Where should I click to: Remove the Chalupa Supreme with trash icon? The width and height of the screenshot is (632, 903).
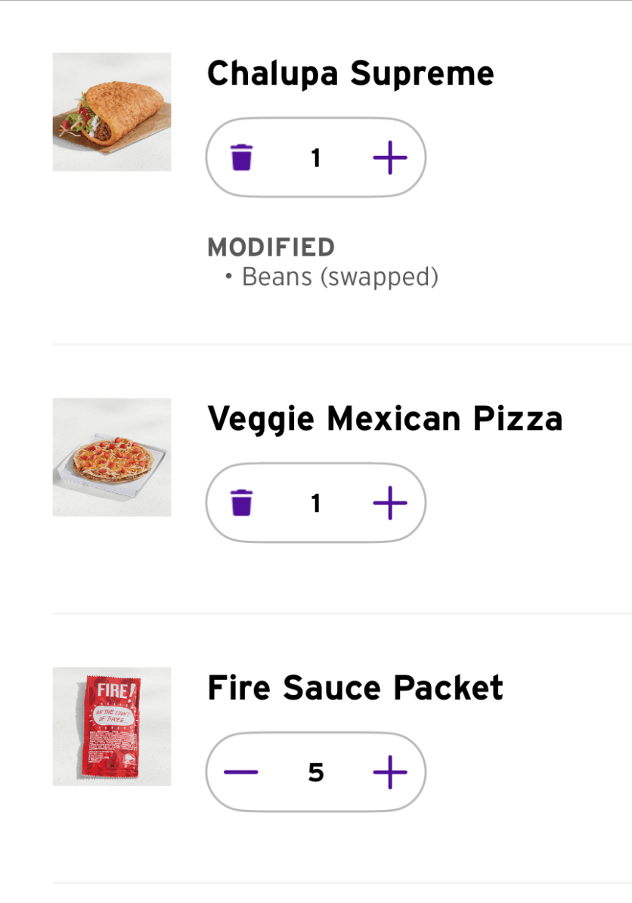coord(241,158)
